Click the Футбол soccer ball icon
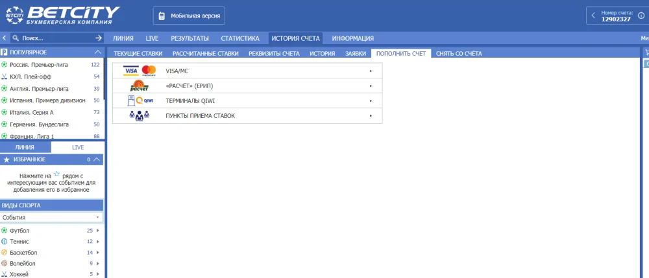The height and width of the screenshot is (278, 649). [x=5, y=231]
